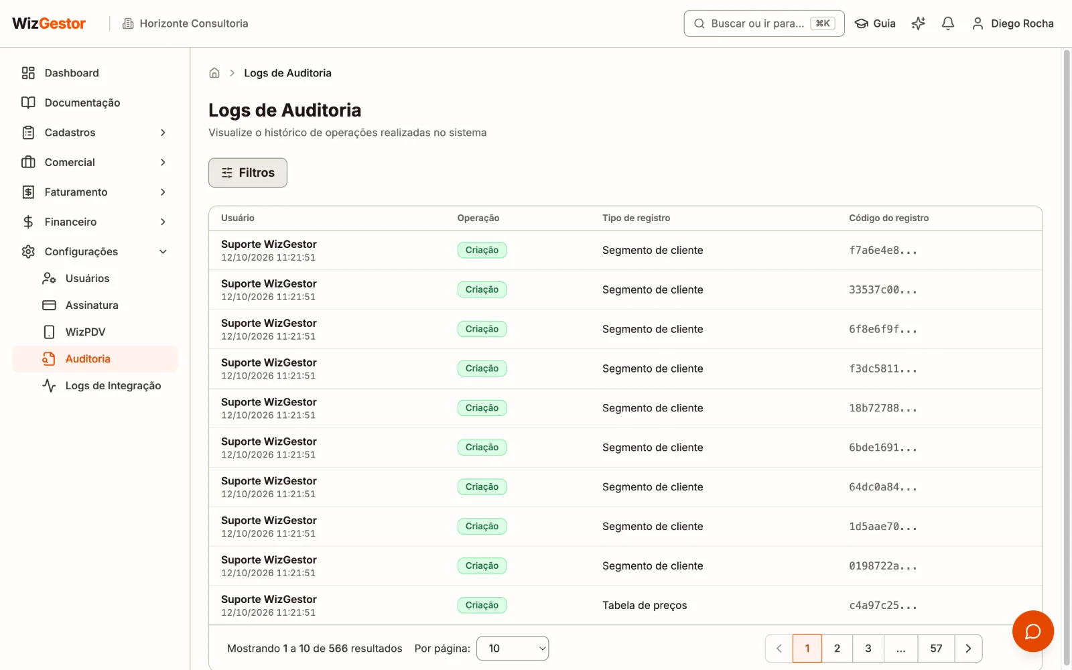Screen dimensions: 1072x670
Task: Open the notifications bell
Action: tap(947, 23)
